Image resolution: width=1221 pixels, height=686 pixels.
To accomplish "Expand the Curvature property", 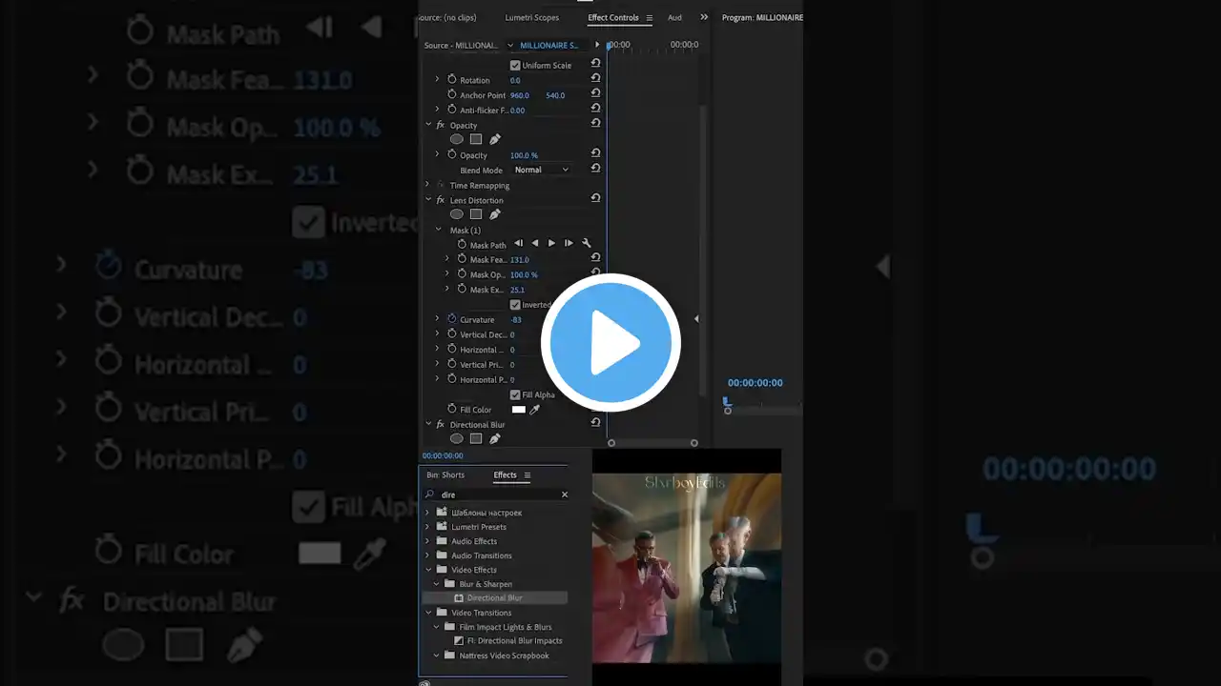I will (438, 318).
